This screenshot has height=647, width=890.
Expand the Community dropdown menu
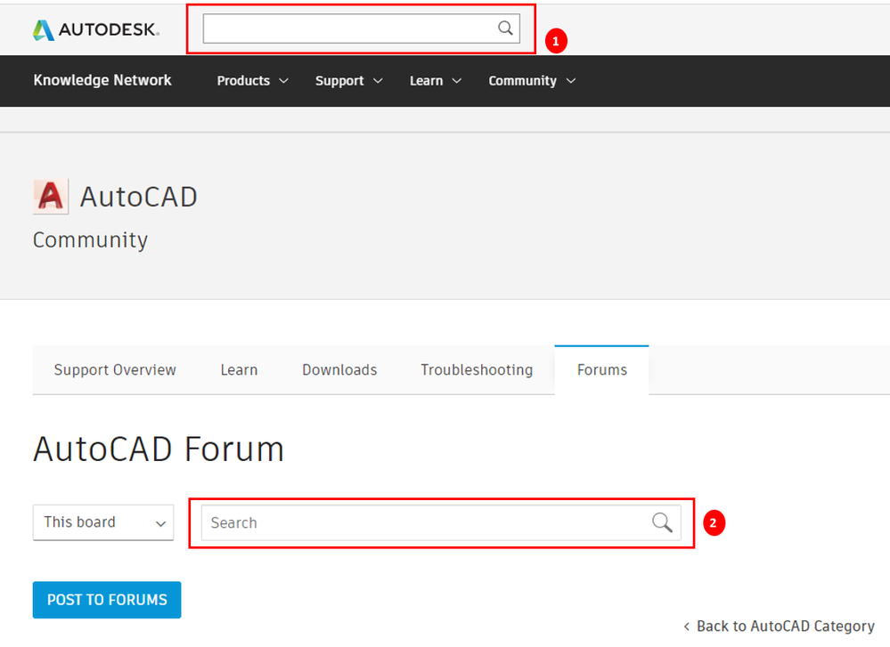pyautogui.click(x=532, y=80)
